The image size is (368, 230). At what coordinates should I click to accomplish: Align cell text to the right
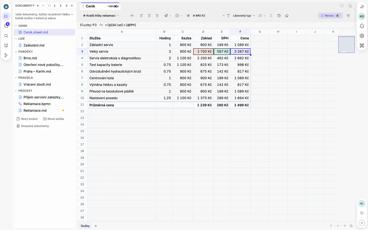pos(157,16)
